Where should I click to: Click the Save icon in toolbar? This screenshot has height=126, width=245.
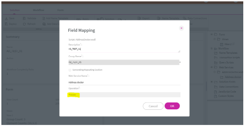tap(6, 18)
